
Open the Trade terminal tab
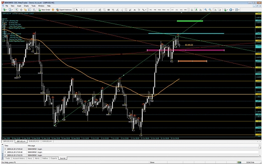8,158
